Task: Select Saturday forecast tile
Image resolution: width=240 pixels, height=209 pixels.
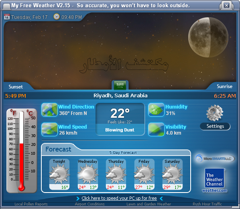Action: pos(172,174)
